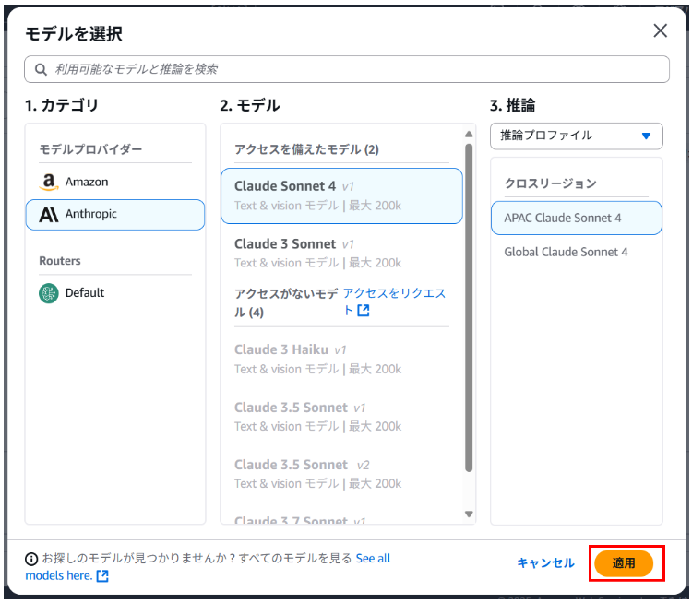692x603 pixels.
Task: Click the Default router brain icon
Action: pyautogui.click(x=49, y=293)
